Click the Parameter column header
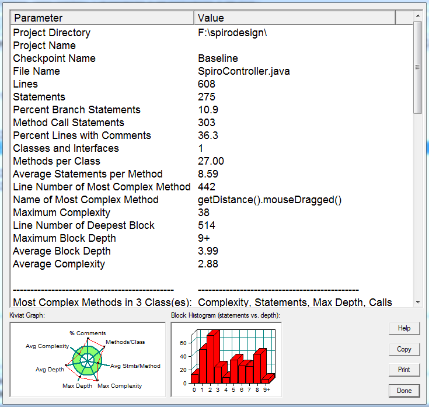The height and width of the screenshot is (407, 429). click(x=102, y=18)
